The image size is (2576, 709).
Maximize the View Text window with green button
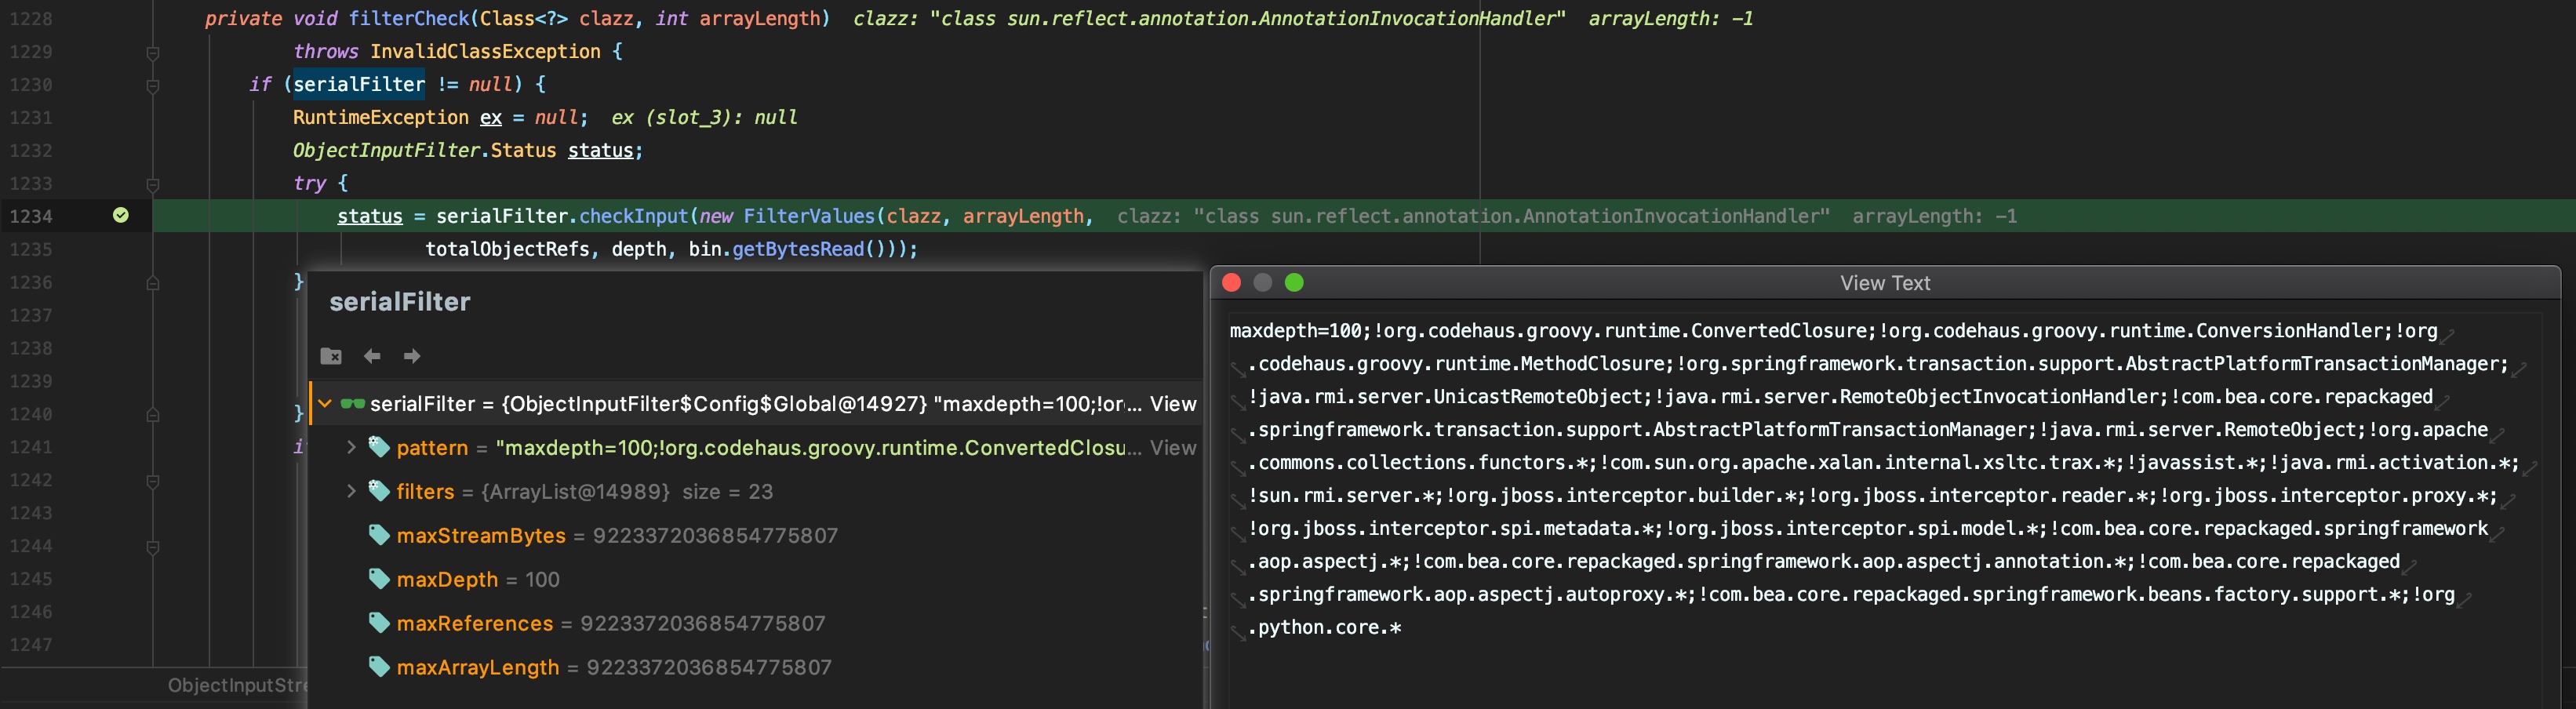(1294, 283)
